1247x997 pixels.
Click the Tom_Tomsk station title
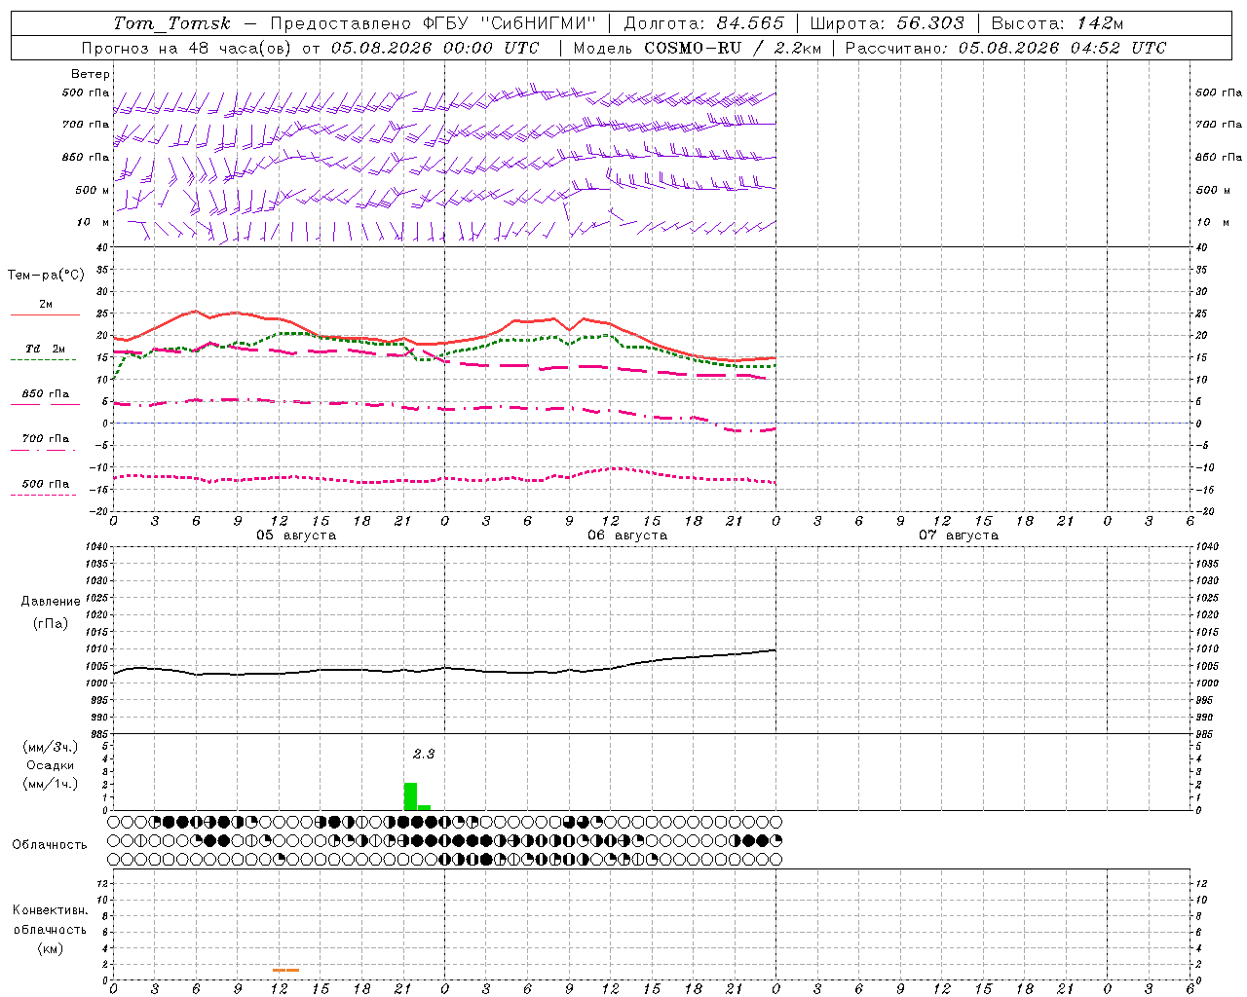[171, 23]
